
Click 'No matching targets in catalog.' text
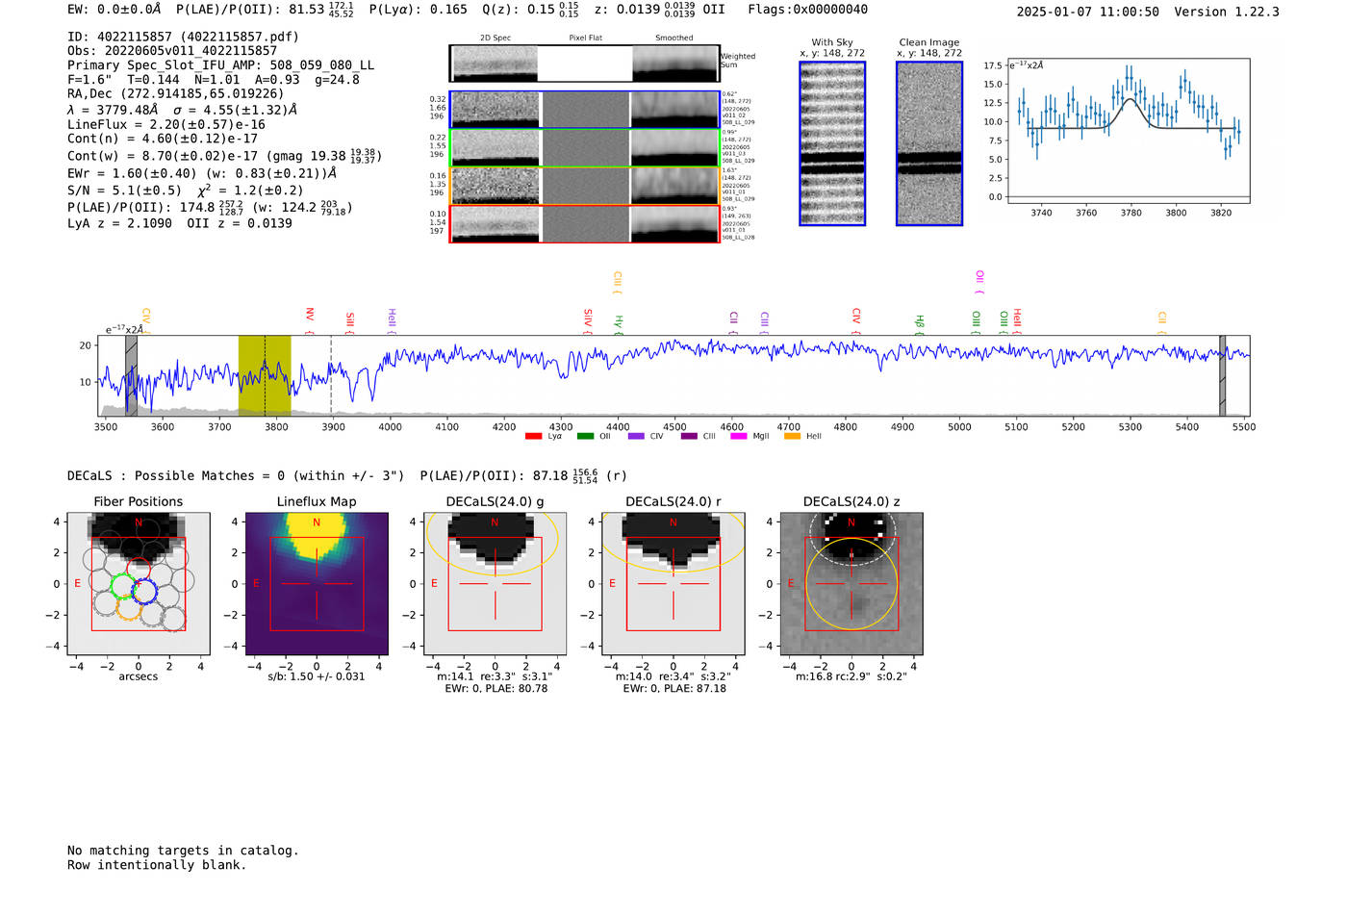183,851
